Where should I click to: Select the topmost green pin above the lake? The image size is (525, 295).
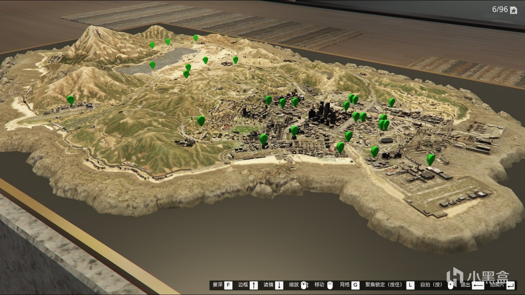[196, 38]
